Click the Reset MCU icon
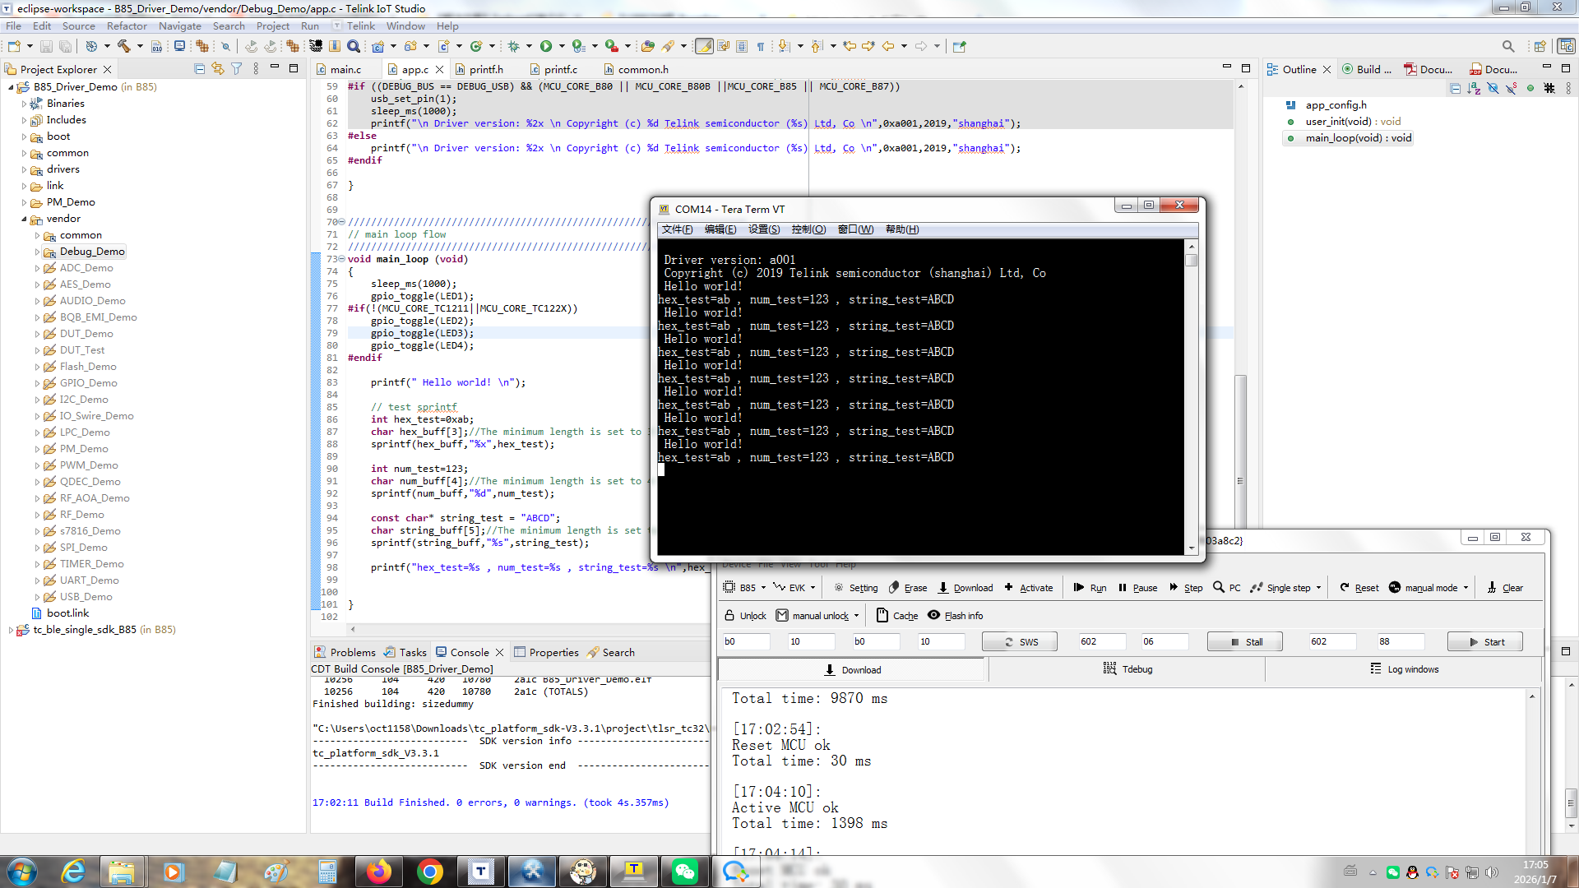1579x888 pixels. click(1345, 587)
